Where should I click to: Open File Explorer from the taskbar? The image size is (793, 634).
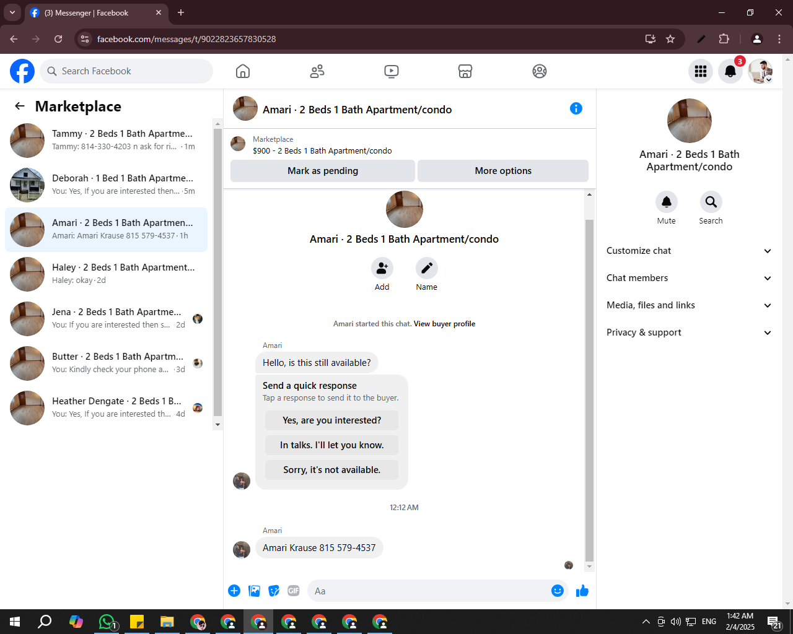pos(167,622)
